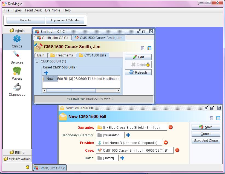Viewport: 225px width, 174px height.
Task: Open the Guarantor selector field
Action: pyautogui.click(x=131, y=127)
